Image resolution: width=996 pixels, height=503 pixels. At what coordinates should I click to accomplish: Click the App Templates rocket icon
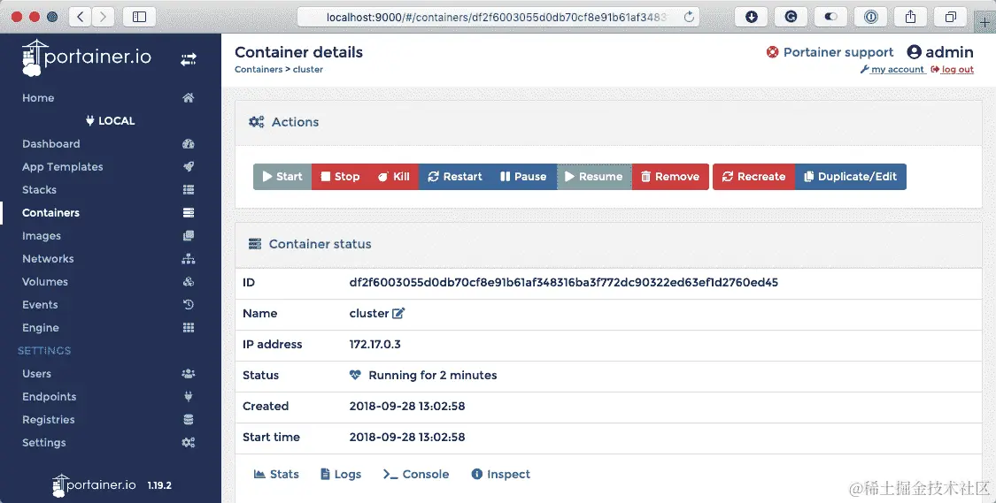point(188,167)
